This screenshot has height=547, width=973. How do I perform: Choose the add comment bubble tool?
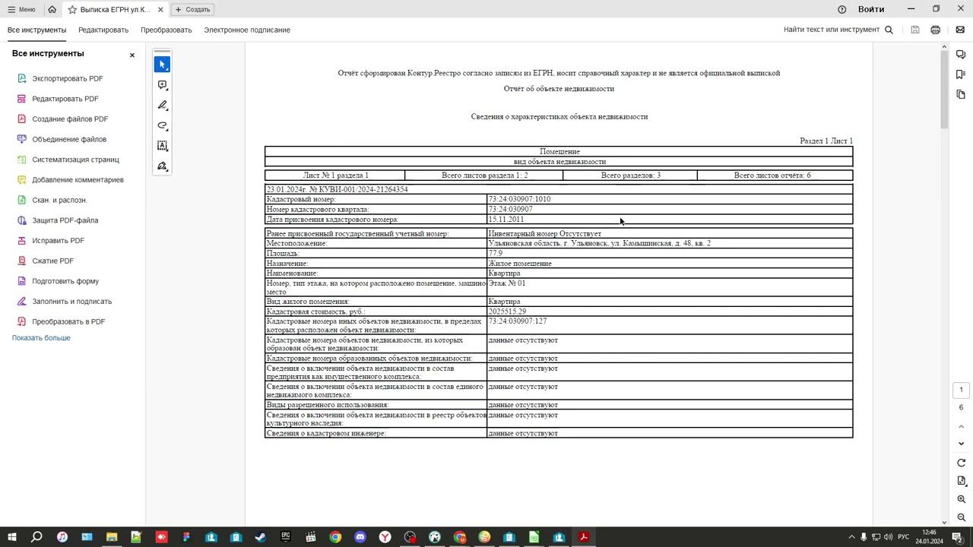coord(162,85)
